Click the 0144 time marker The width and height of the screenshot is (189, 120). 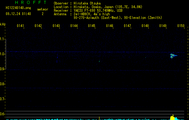click(x=74, y=26)
